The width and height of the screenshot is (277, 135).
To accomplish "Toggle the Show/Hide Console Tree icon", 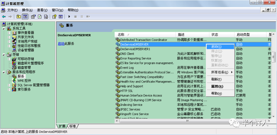I will click(x=25, y=17).
